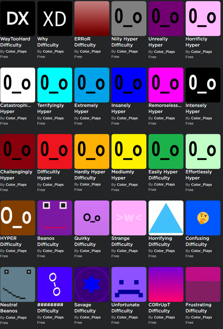Open the Horrifying Difficulty blue triangle icon

pyautogui.click(x=166, y=218)
